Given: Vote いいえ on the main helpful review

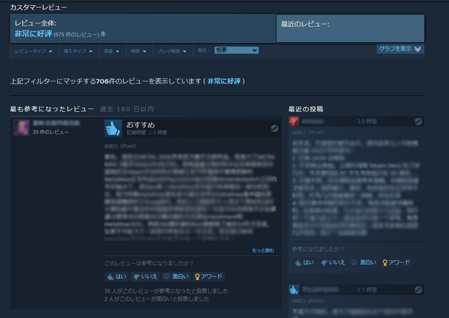Looking at the screenshot, I should point(145,277).
